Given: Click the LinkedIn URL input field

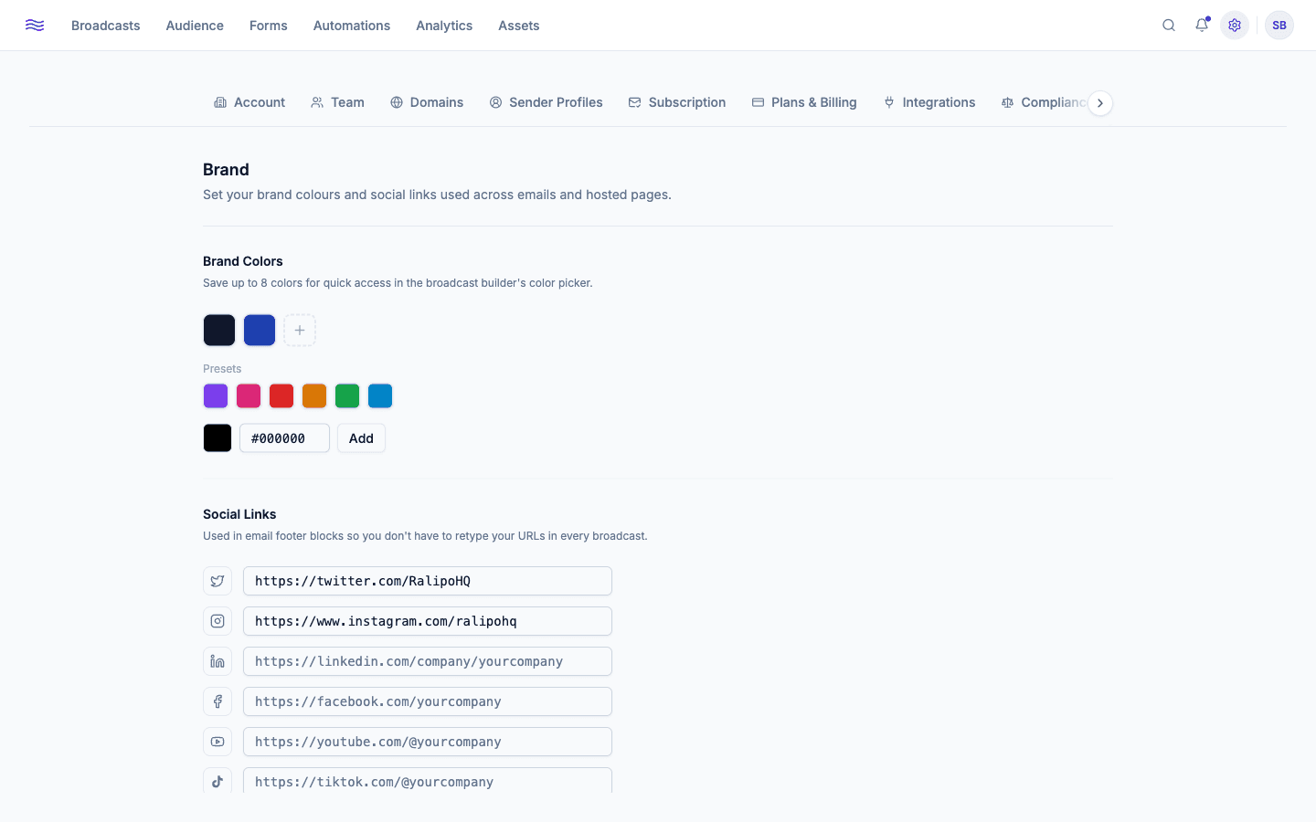Looking at the screenshot, I should [428, 661].
